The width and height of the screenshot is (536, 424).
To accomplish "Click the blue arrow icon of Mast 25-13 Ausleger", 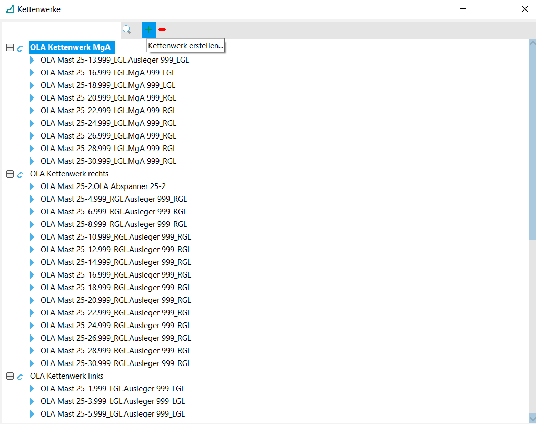I will [32, 60].
